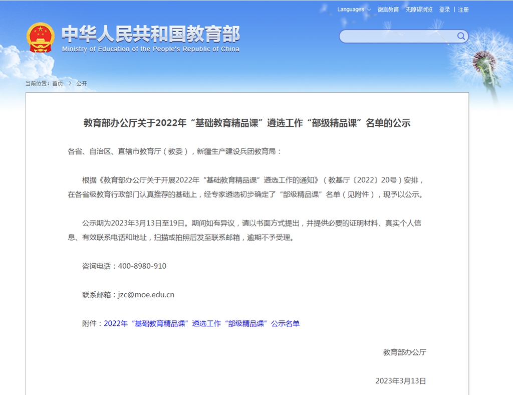Click the phone number 400-8980-910

[x=142, y=266]
